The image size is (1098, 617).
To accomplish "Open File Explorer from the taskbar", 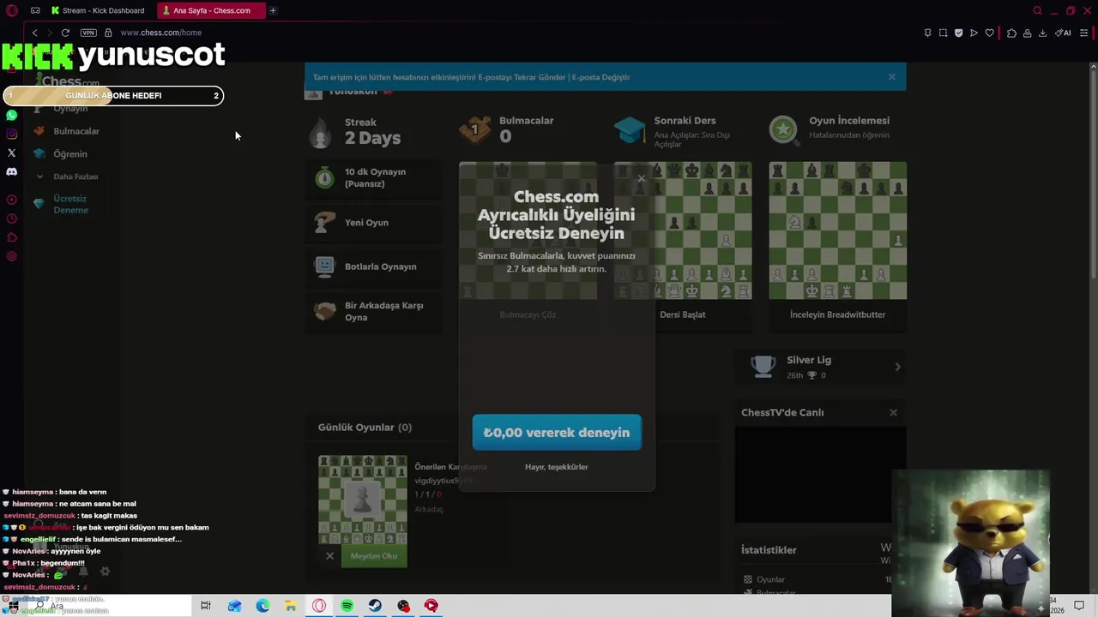I will [291, 606].
